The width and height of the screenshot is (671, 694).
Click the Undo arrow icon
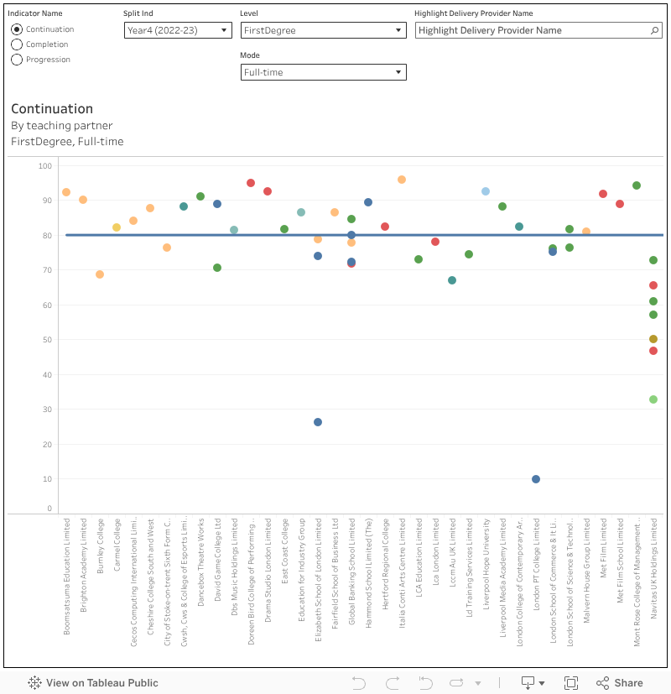[x=359, y=683]
